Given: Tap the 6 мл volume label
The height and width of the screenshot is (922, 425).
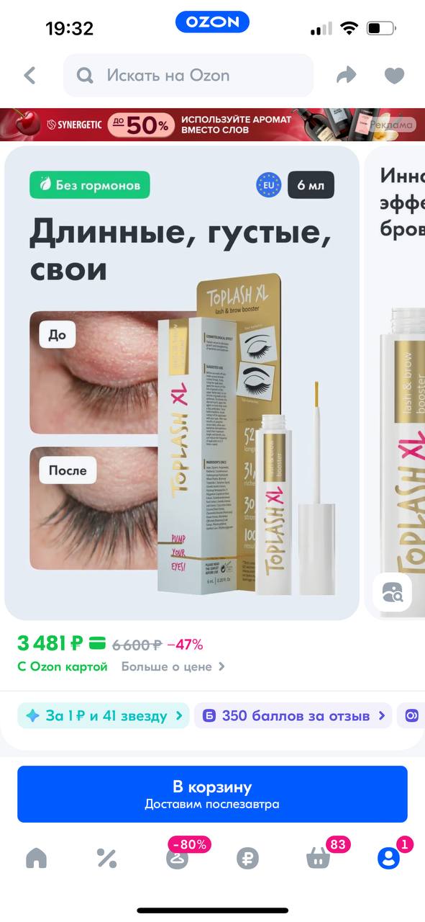Looking at the screenshot, I should tap(311, 185).
